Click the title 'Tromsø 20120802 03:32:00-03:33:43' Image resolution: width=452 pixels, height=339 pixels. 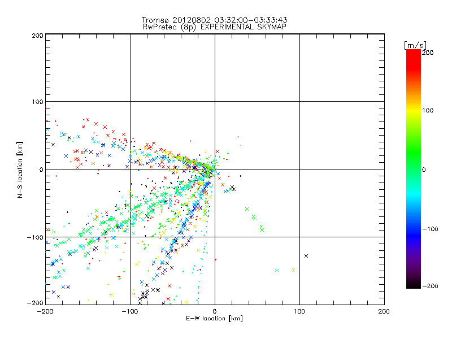click(x=214, y=20)
